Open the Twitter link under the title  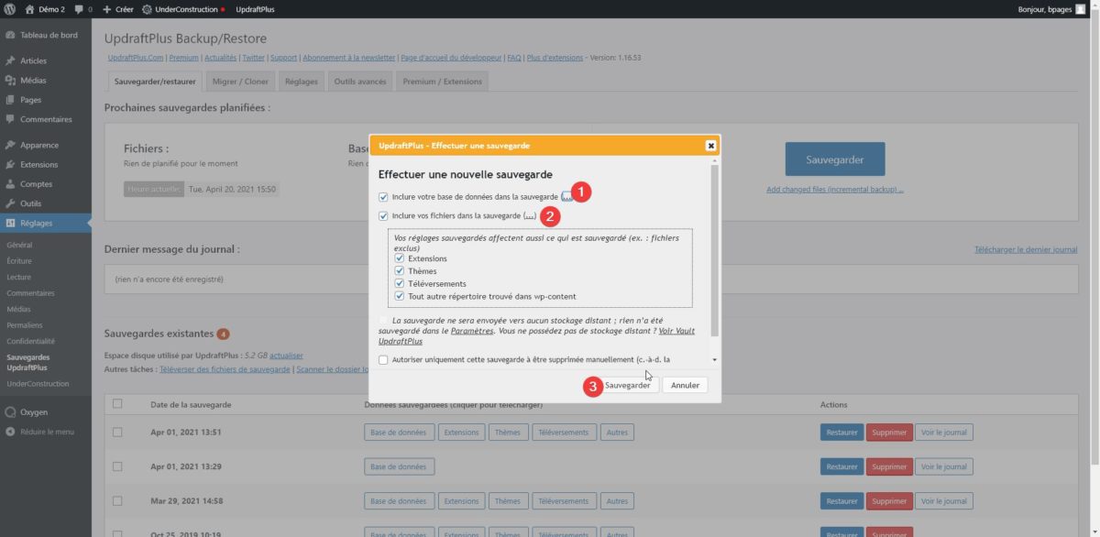254,57
